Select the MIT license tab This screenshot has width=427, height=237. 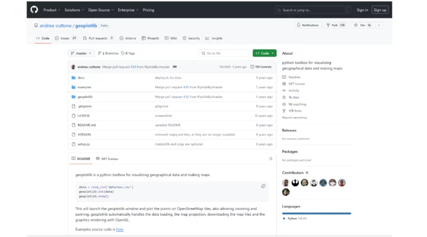point(107,158)
